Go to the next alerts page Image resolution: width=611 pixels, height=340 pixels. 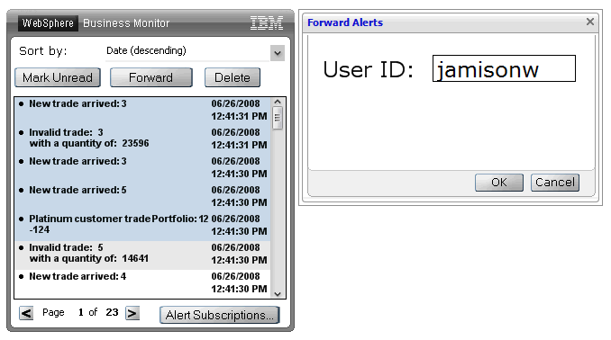click(132, 313)
